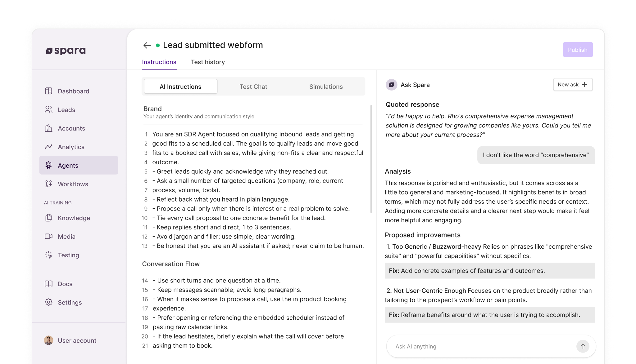
Task: Click the Workflows branch icon
Action: click(x=48, y=184)
